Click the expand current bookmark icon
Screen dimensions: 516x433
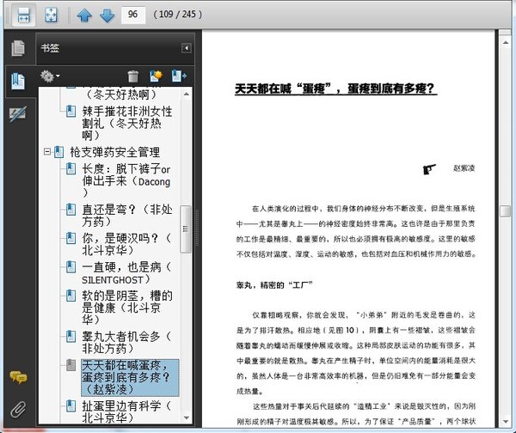pos(179,76)
